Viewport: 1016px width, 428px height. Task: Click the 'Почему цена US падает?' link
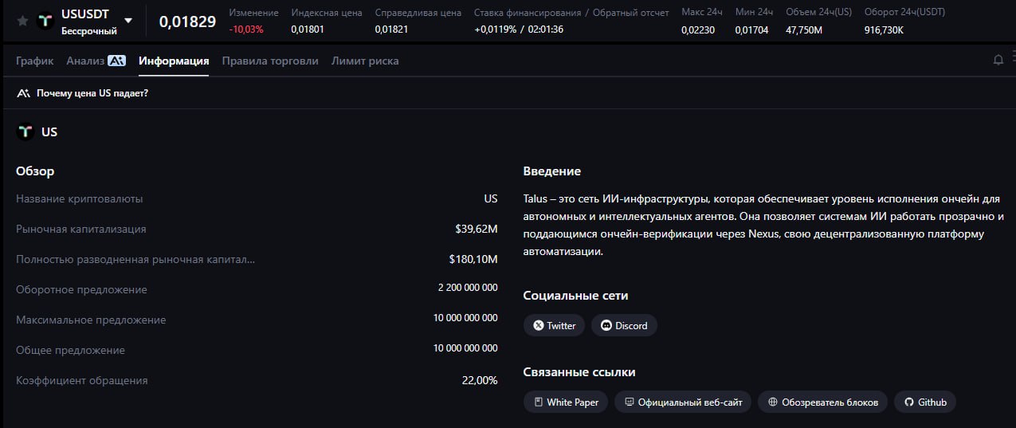92,93
